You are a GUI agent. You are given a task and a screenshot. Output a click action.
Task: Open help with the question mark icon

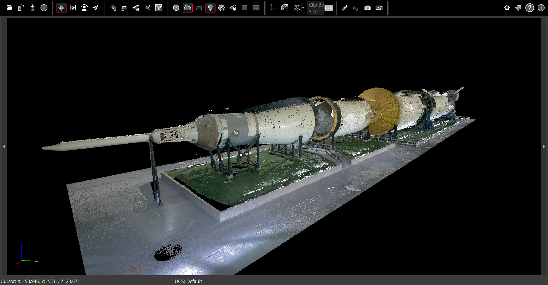pos(530,8)
